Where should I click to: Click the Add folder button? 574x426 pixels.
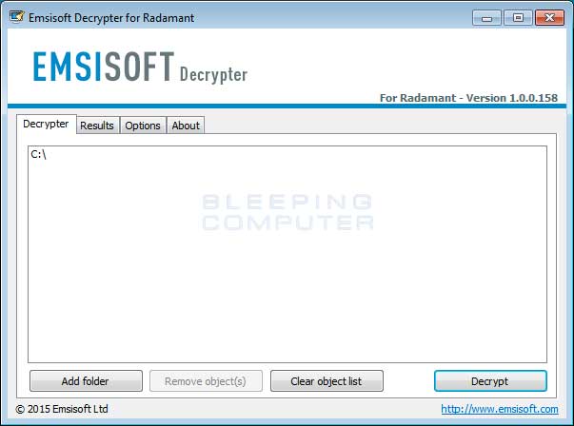[x=86, y=381]
